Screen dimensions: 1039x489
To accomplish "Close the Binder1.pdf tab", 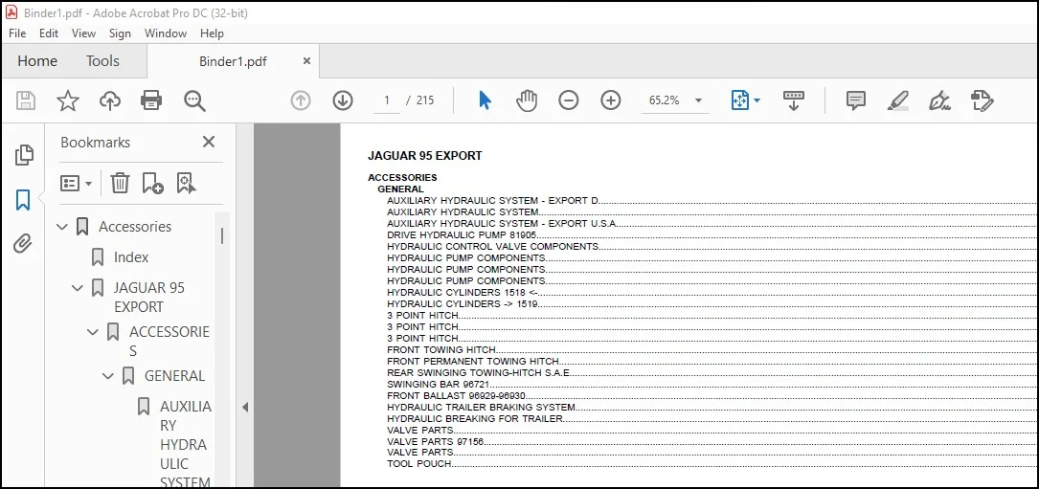I will [306, 61].
